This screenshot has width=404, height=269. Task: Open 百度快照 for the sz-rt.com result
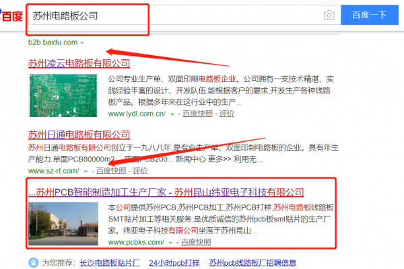[x=112, y=171]
